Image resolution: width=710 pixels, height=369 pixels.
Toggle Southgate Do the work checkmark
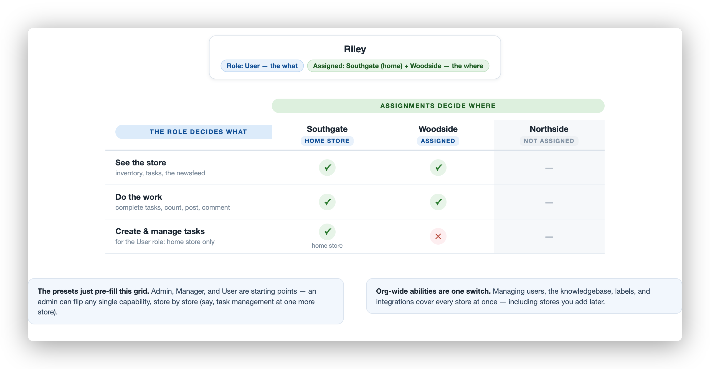click(x=327, y=202)
